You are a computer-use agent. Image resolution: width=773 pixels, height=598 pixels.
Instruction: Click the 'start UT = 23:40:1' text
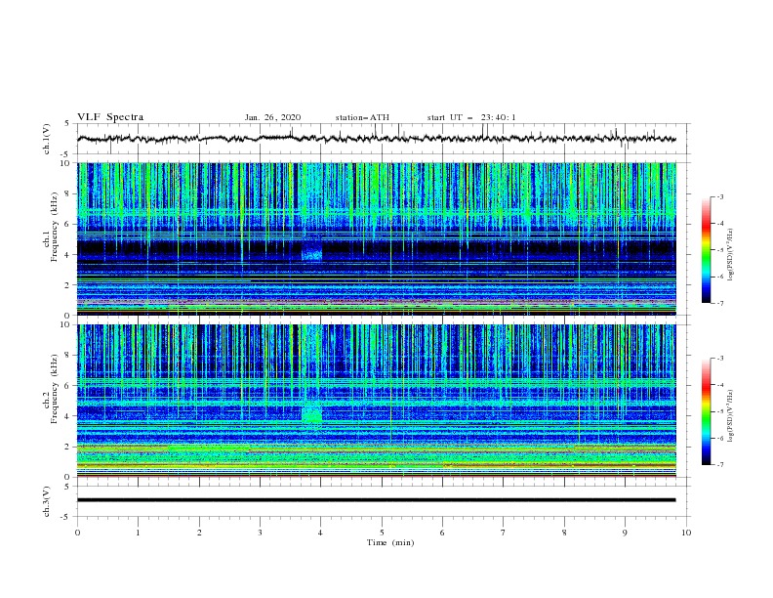(x=470, y=117)
